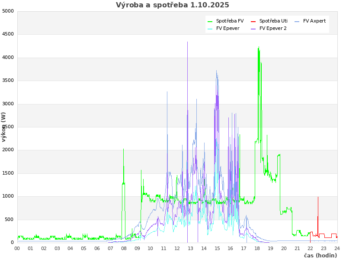Image resolution: width=346 pixels, height=260 pixels.
Task: Click the purple FV Epever 2 legend swatch
Action: click(x=253, y=29)
